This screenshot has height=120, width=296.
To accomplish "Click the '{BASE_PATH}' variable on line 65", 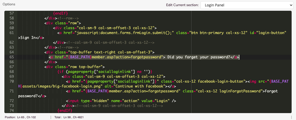I will (80, 57).
